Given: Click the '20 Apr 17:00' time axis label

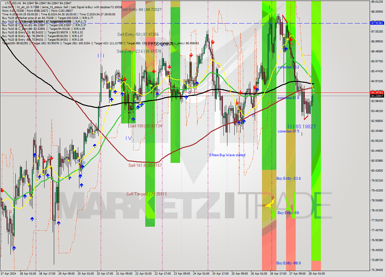Looking at the screenshot, I should click(x=105, y=274).
